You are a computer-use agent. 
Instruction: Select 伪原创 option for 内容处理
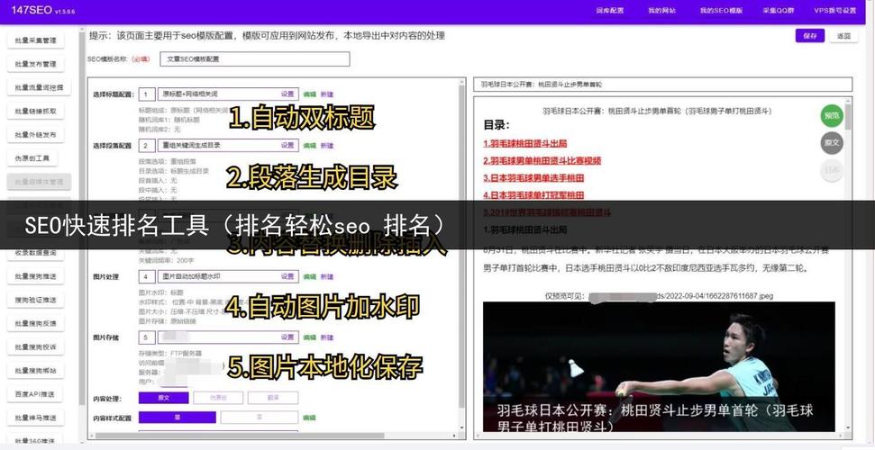(x=218, y=398)
